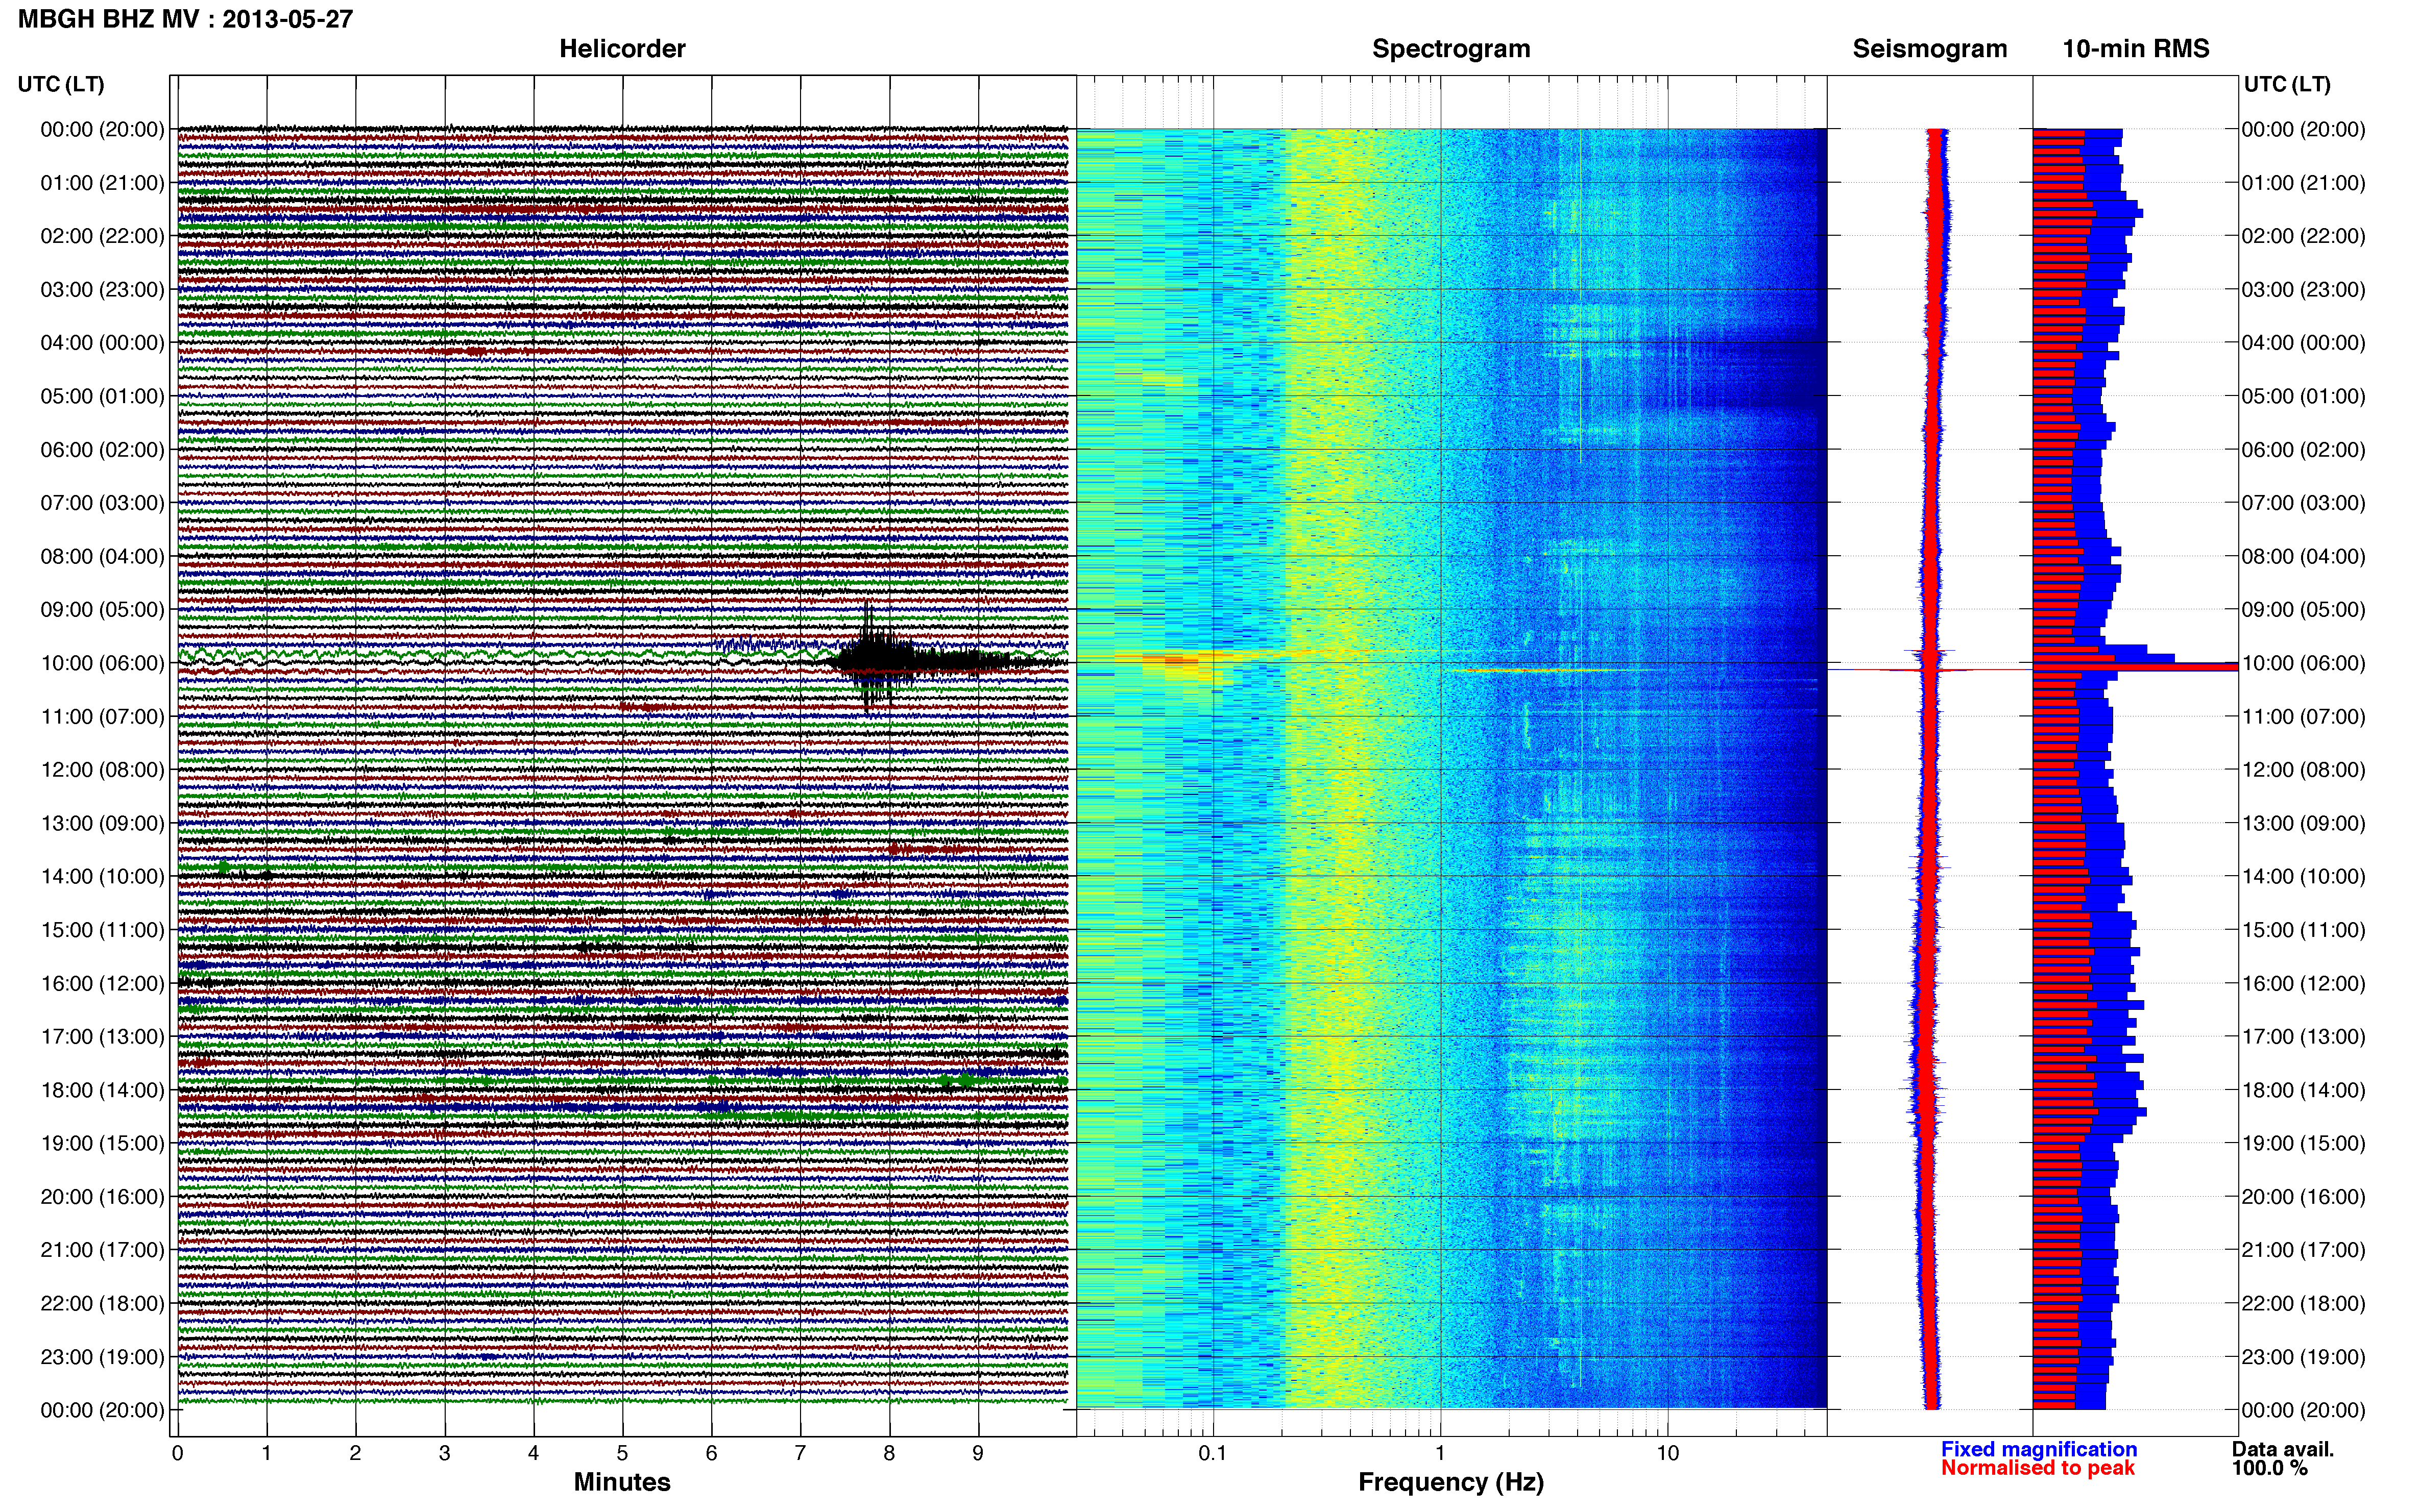This screenshot has width=2420, height=1512.
Task: Click the 'Minutes' axis label
Action: 622,1482
